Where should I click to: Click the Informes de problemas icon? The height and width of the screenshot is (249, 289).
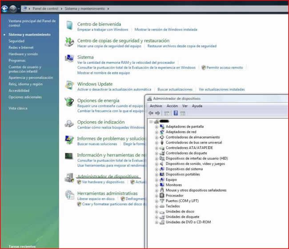click(69, 140)
